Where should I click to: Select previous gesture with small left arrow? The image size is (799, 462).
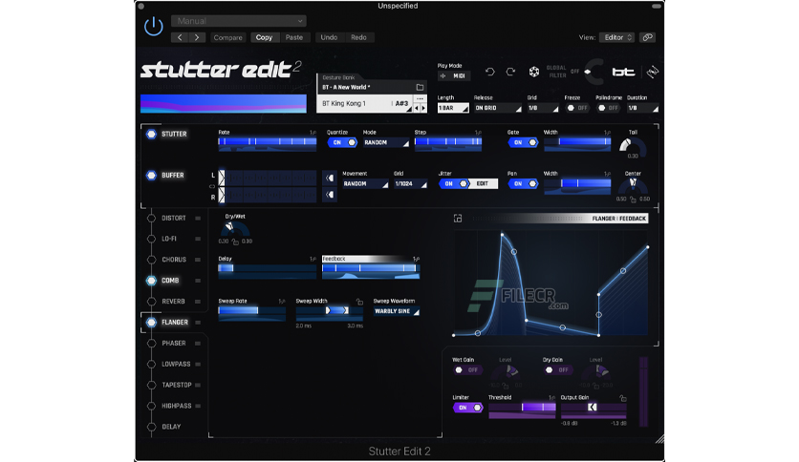click(417, 108)
